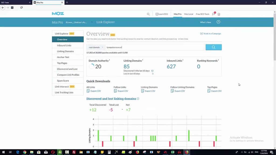The image size is (276, 155).
Task: Open Calculator from taskbar
Action: (x=109, y=152)
